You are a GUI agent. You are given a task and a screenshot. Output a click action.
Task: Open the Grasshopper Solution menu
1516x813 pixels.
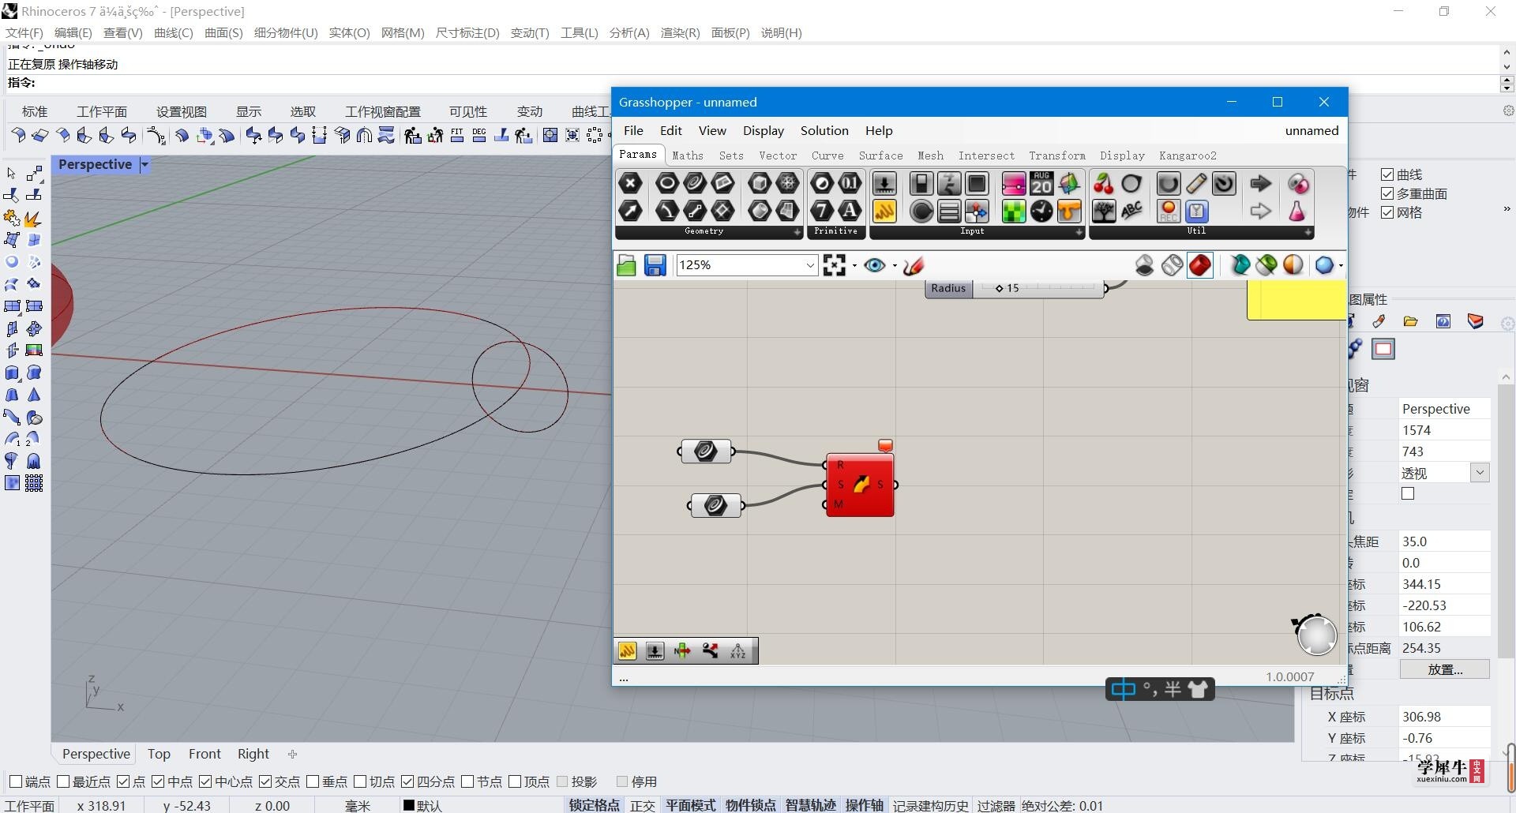coord(824,130)
